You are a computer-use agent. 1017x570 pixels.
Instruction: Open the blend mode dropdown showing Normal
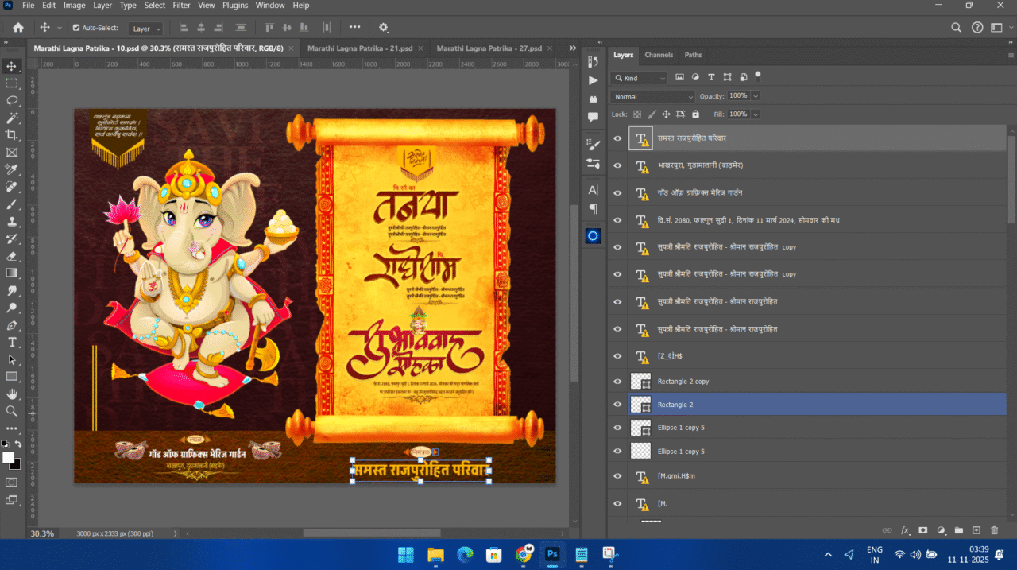coord(652,96)
